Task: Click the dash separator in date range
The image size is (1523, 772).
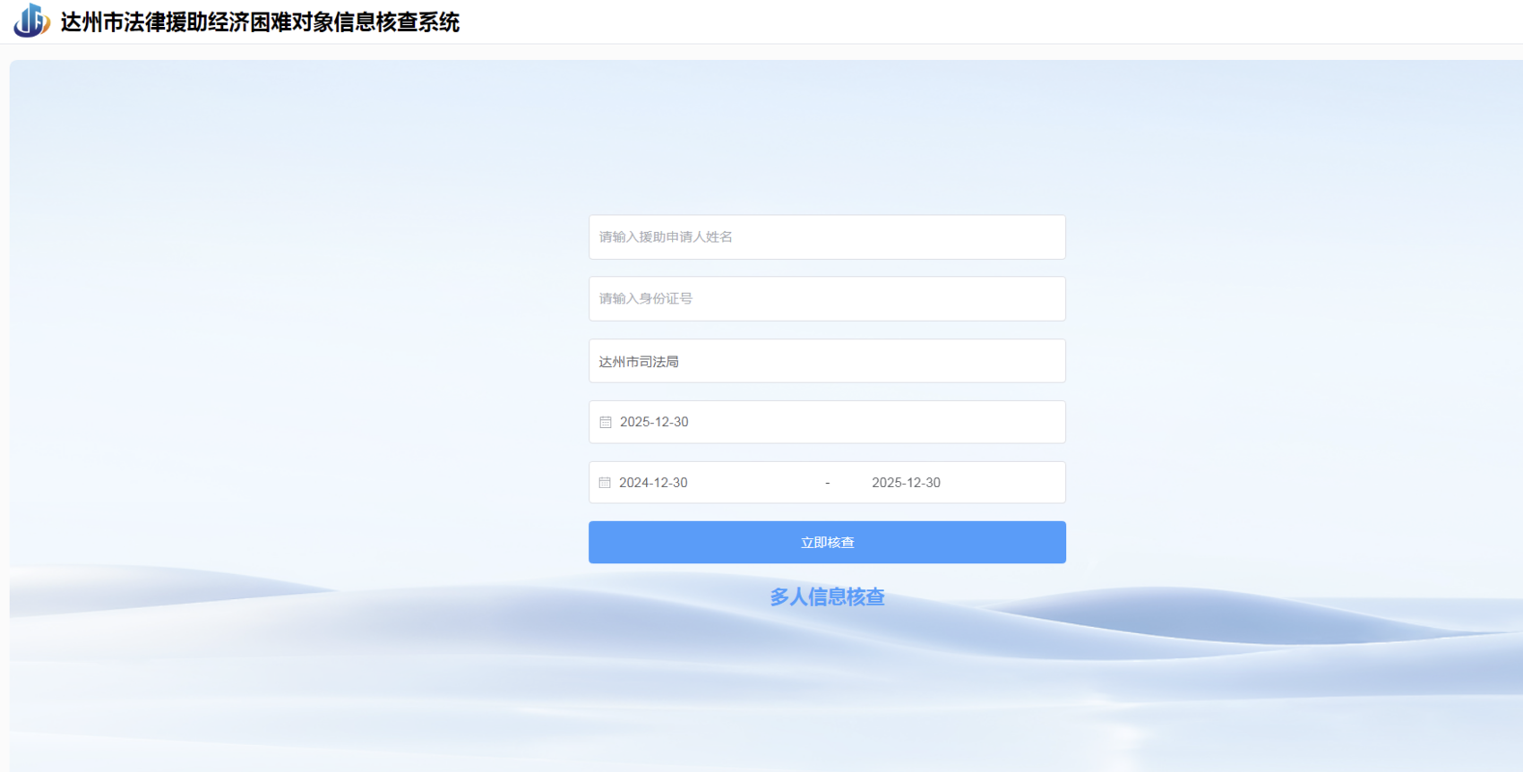Action: (x=827, y=483)
